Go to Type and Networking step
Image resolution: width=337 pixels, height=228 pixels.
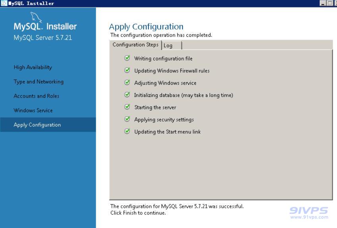click(x=39, y=82)
